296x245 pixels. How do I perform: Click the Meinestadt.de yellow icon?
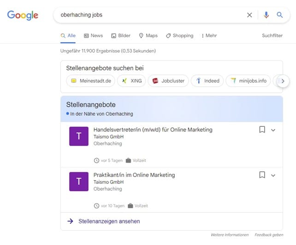(74, 81)
